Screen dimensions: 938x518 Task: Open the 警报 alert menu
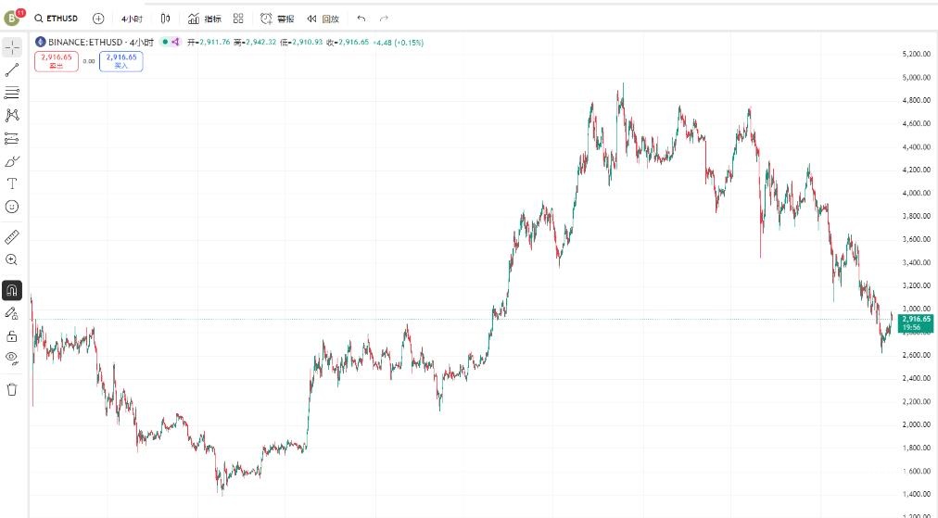[x=276, y=19]
